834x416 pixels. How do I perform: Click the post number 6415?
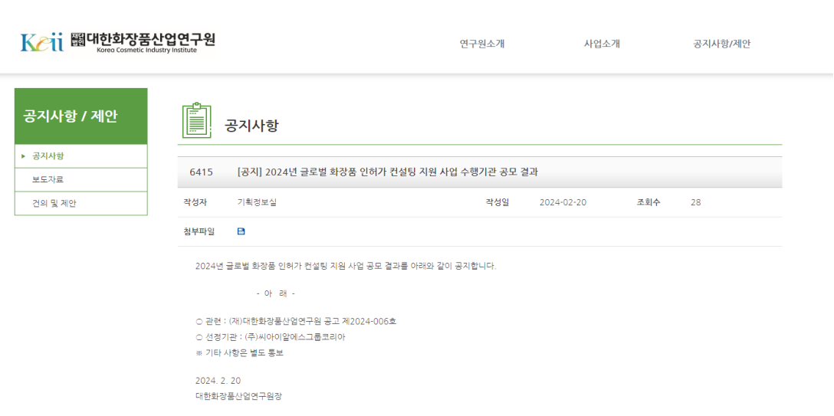tap(201, 172)
